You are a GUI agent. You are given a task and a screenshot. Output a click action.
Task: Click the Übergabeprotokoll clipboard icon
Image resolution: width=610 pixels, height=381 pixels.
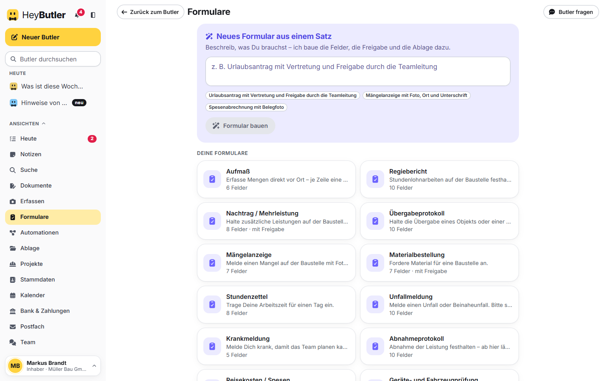coord(375,221)
